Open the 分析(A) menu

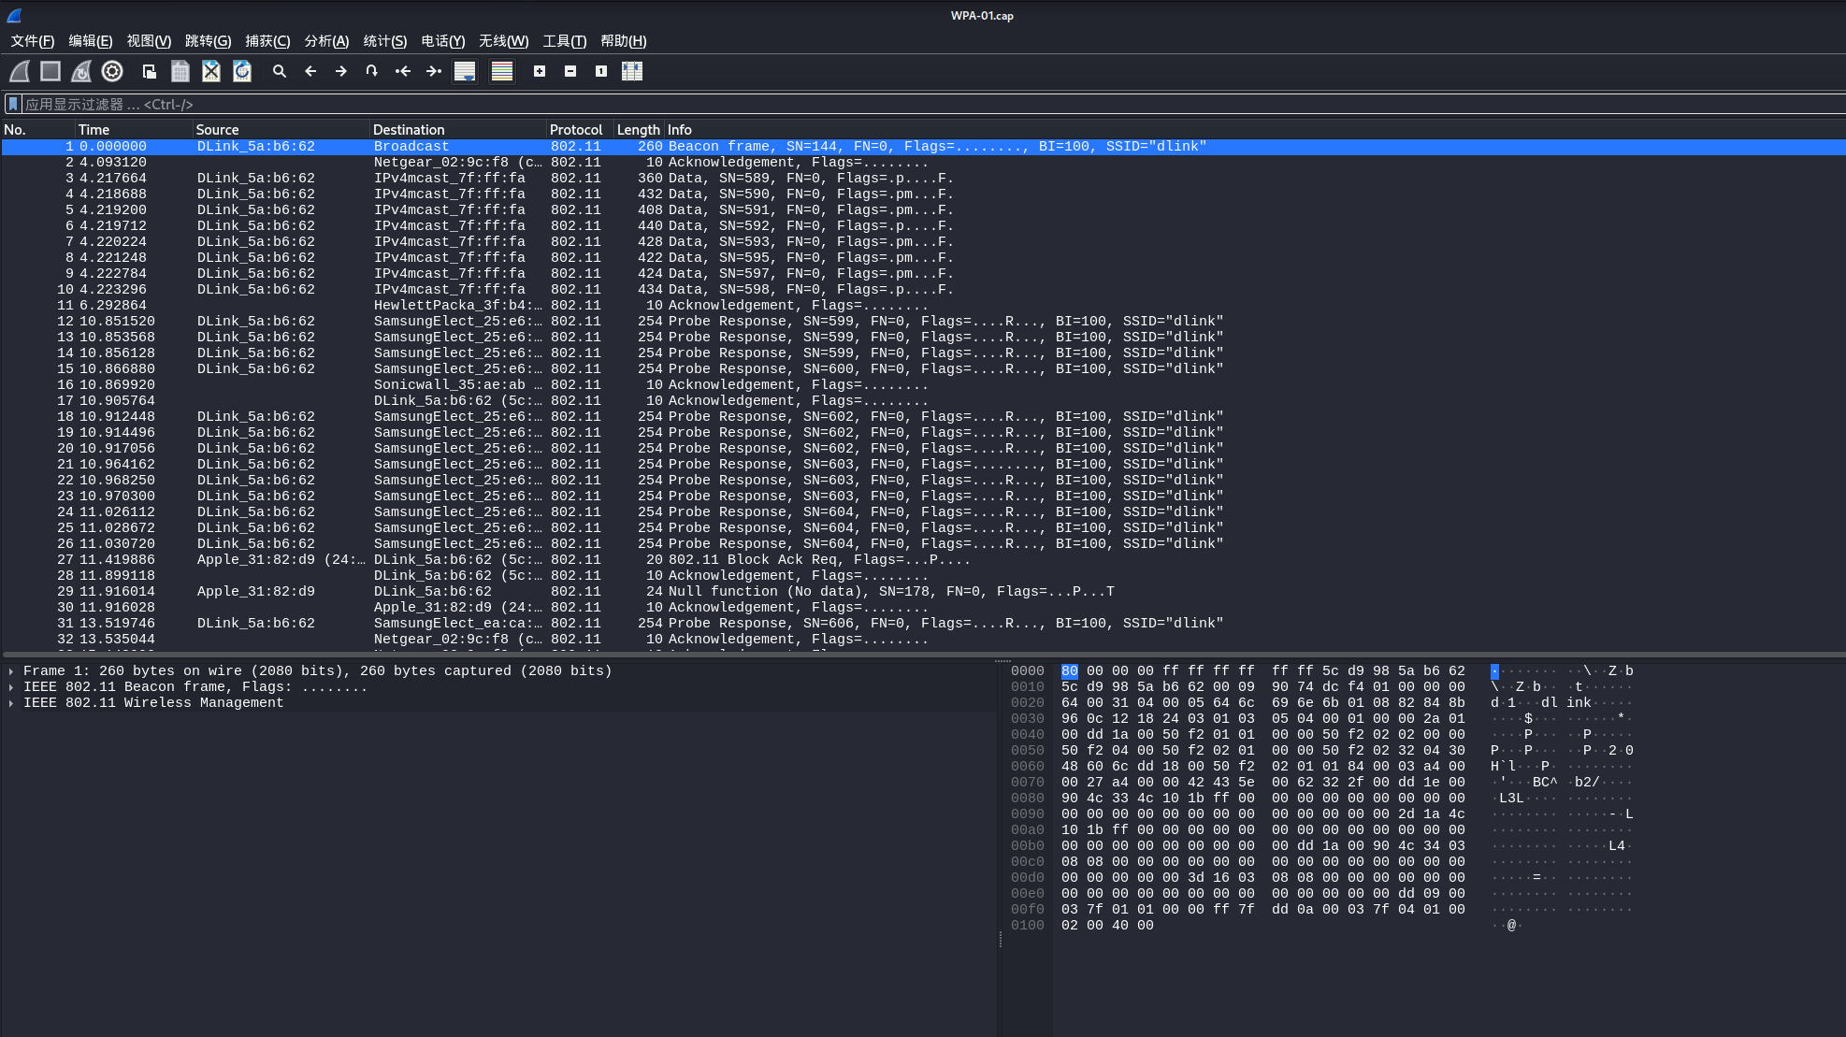tap(325, 41)
